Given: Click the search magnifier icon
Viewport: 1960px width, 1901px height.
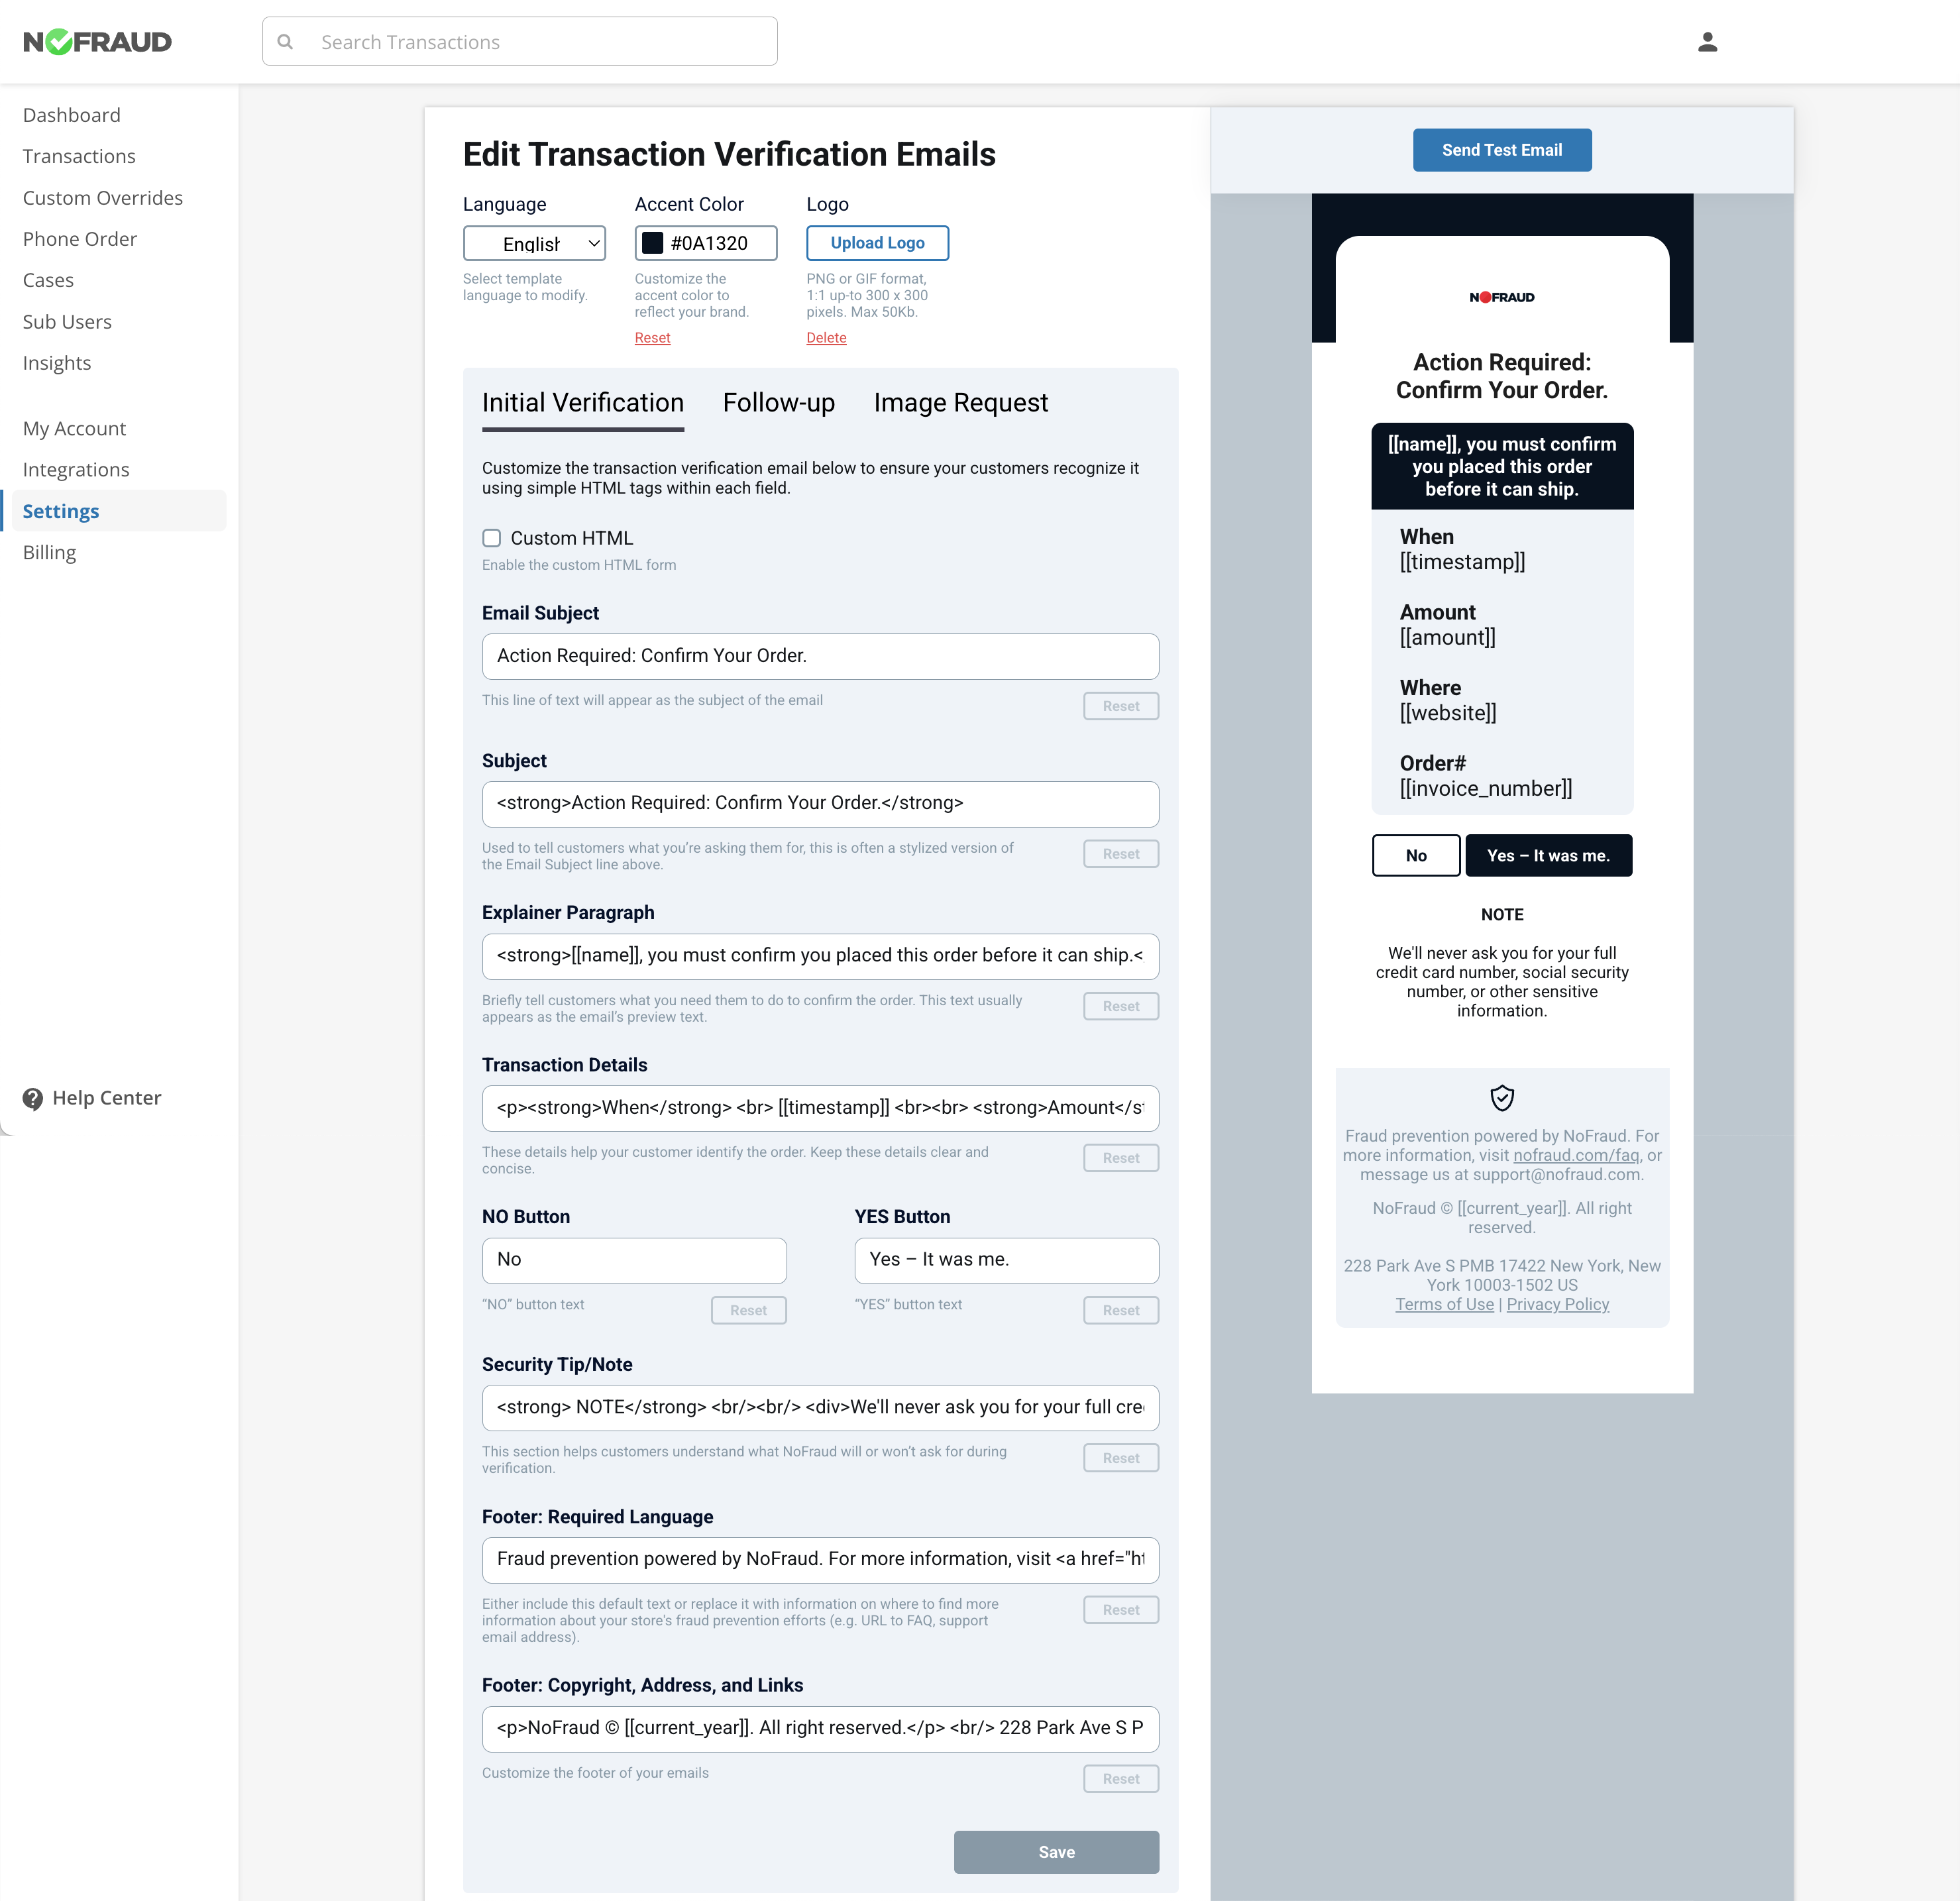Looking at the screenshot, I should click(285, 41).
